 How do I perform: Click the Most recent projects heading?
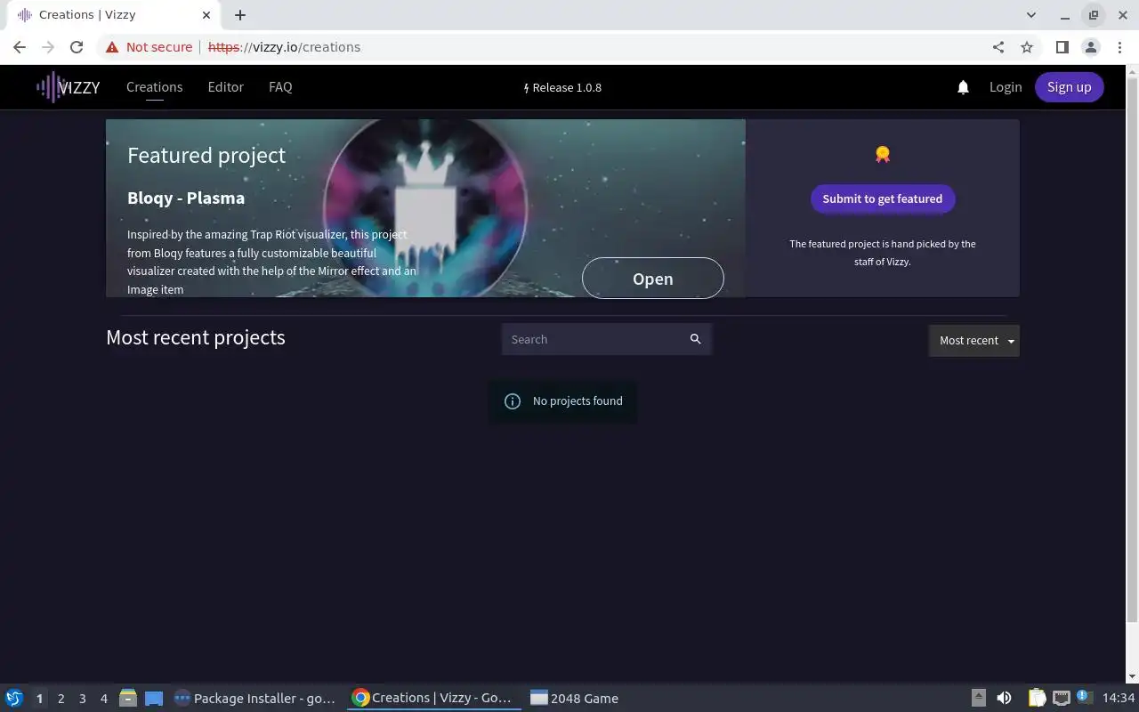[196, 337]
